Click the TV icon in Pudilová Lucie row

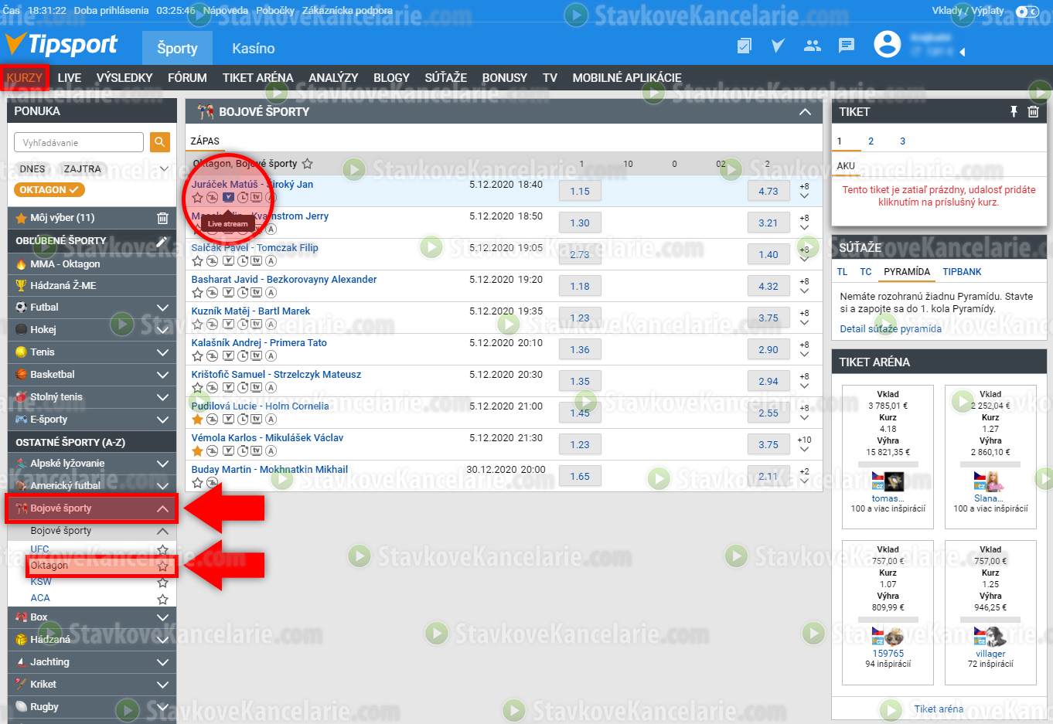point(256,419)
